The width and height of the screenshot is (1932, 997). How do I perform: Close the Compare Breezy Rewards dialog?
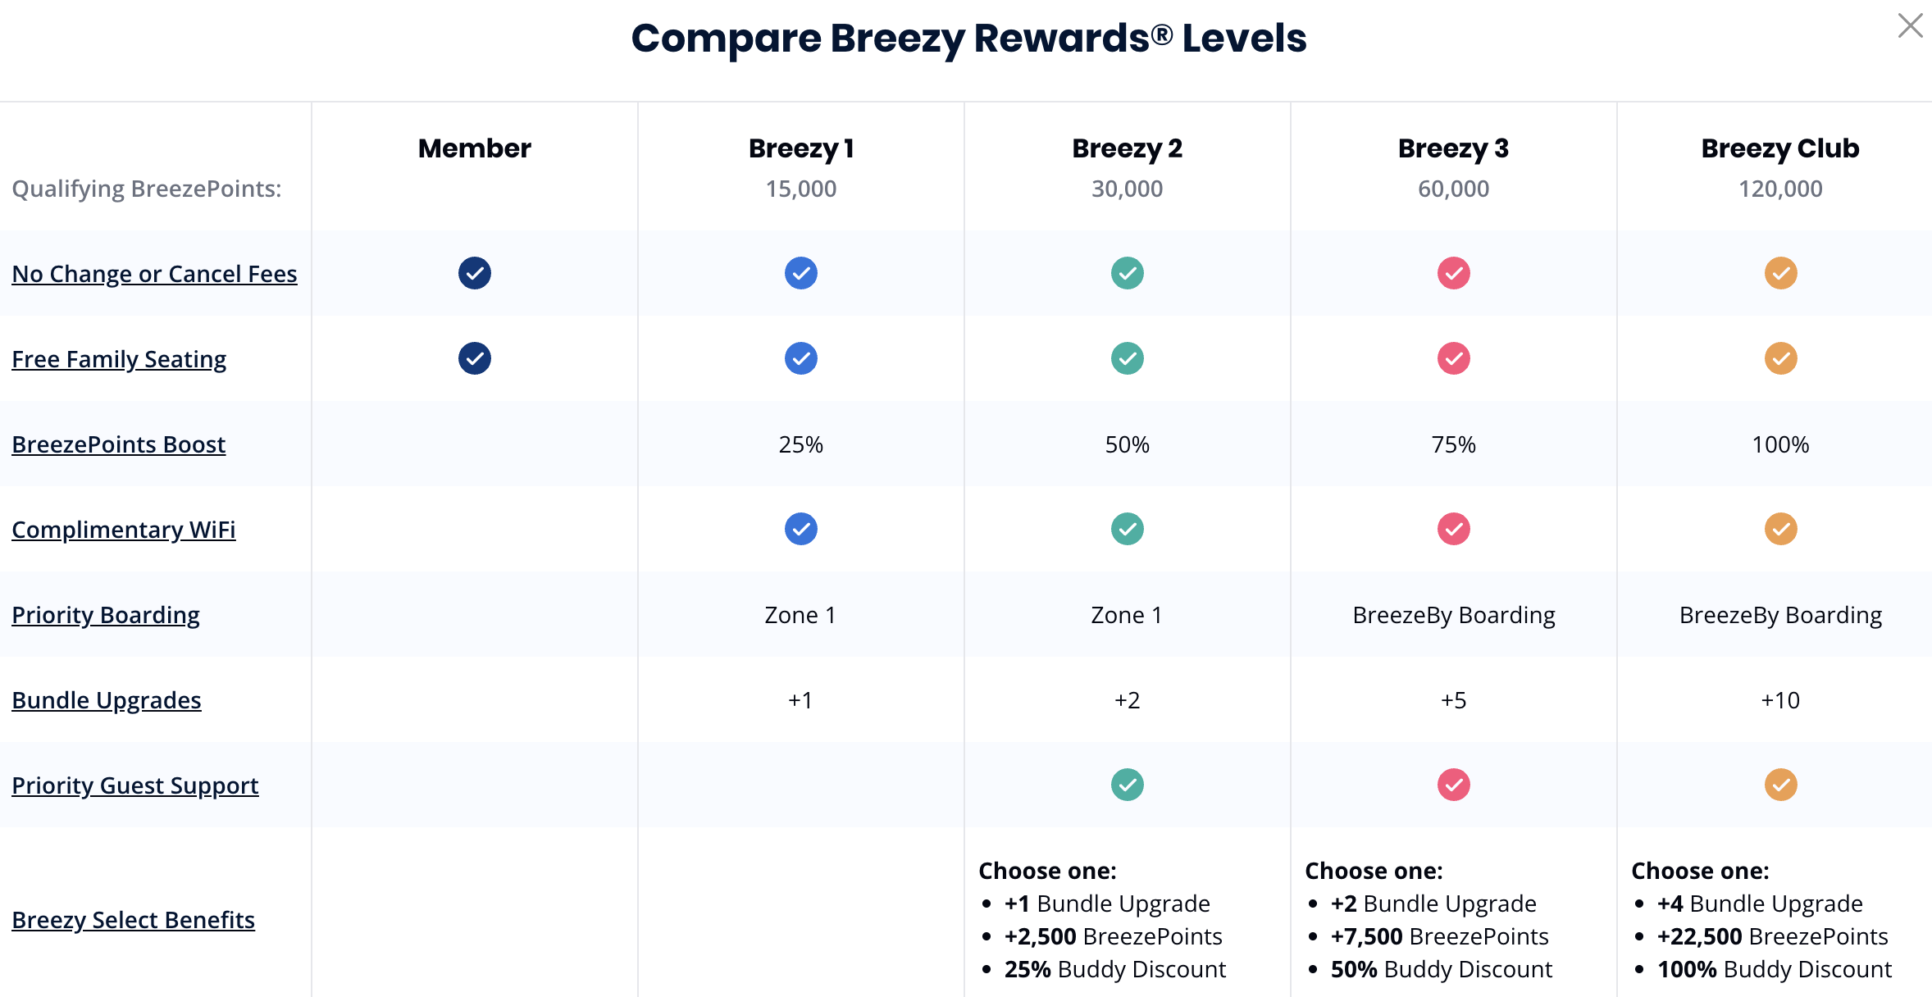[1910, 26]
